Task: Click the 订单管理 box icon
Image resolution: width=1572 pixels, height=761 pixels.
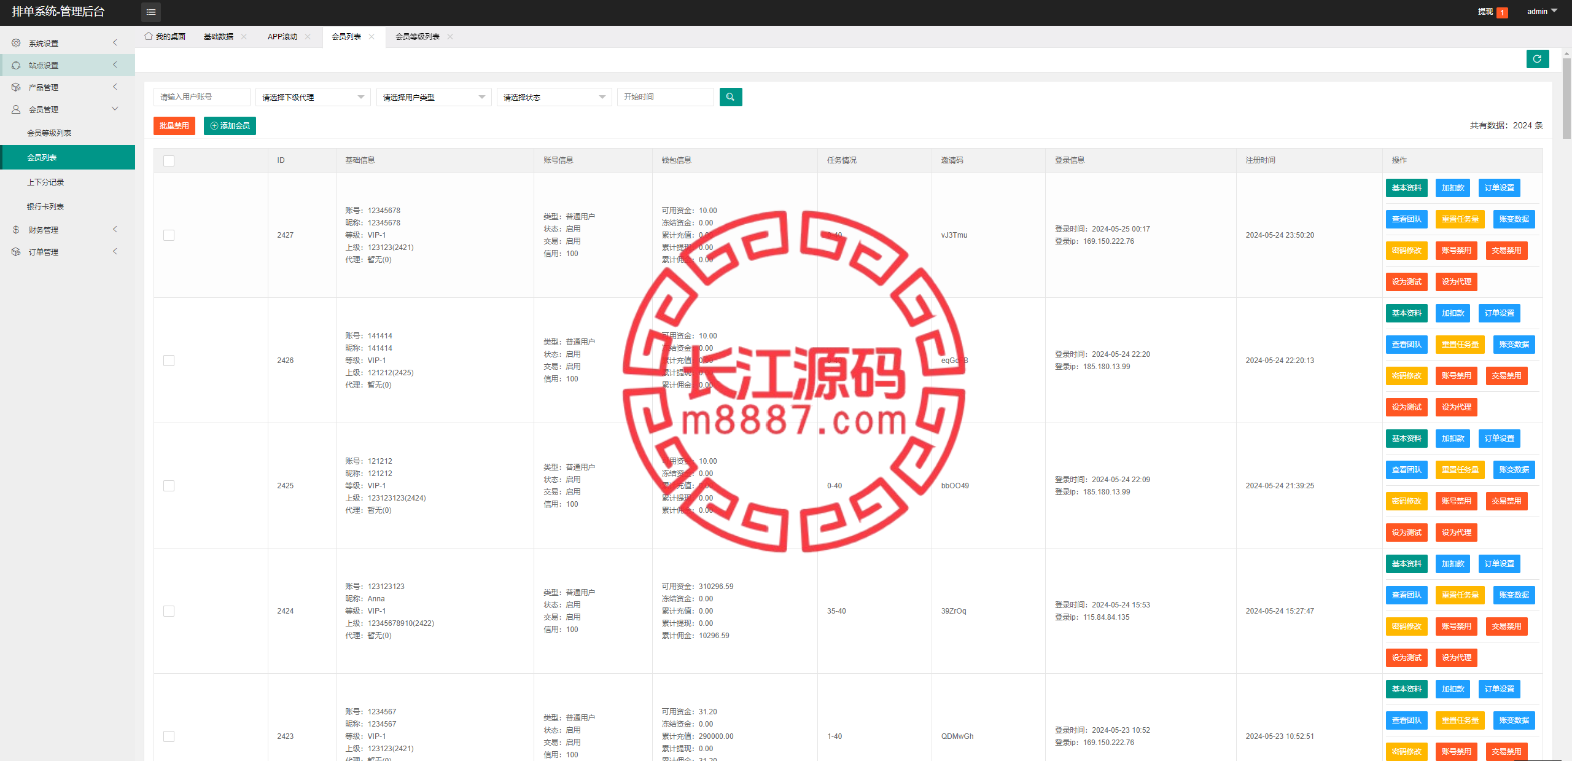Action: (x=16, y=252)
